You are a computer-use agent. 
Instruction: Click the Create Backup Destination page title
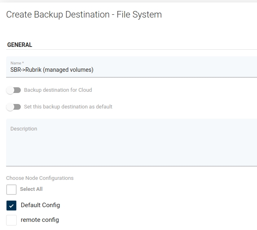(x=84, y=15)
